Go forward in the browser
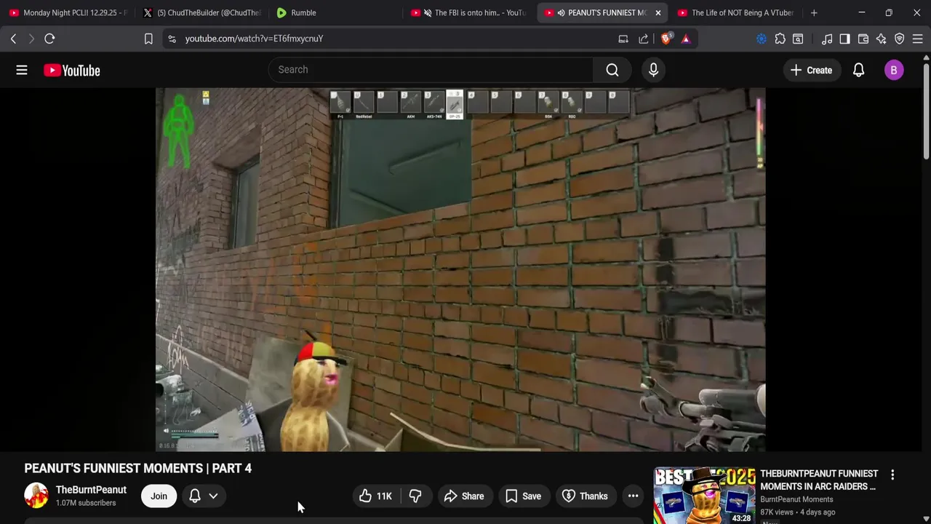 31,39
